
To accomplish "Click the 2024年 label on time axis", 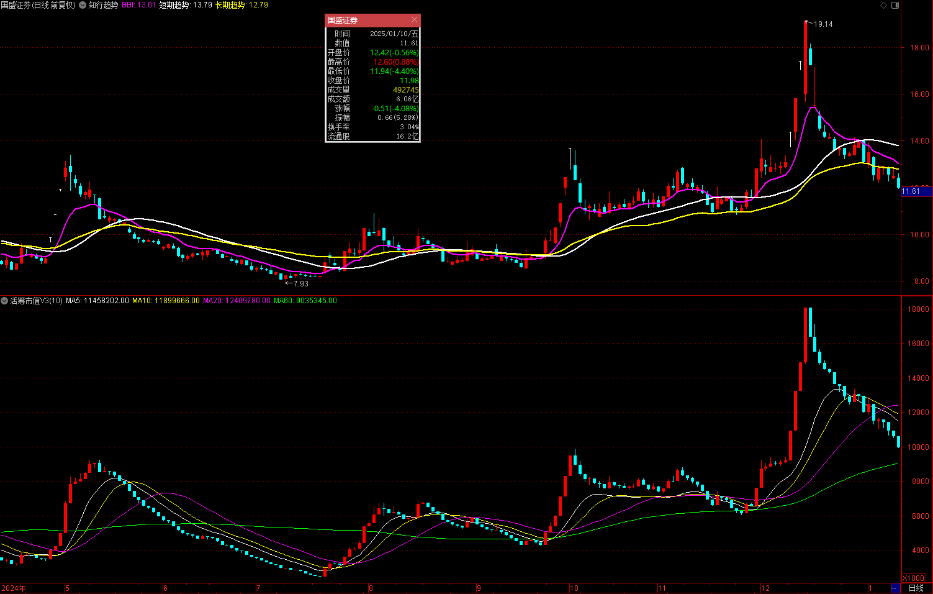I will coord(14,588).
